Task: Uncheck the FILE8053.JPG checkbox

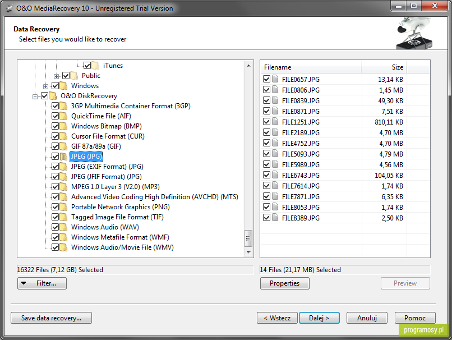Action: (x=266, y=207)
